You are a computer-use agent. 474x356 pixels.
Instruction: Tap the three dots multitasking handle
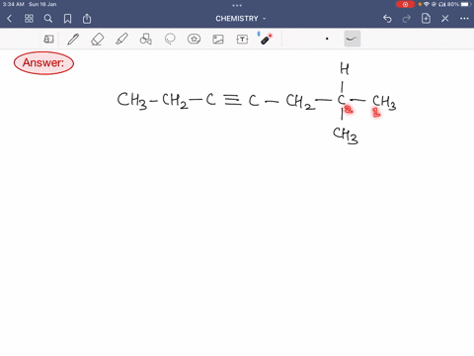click(237, 5)
